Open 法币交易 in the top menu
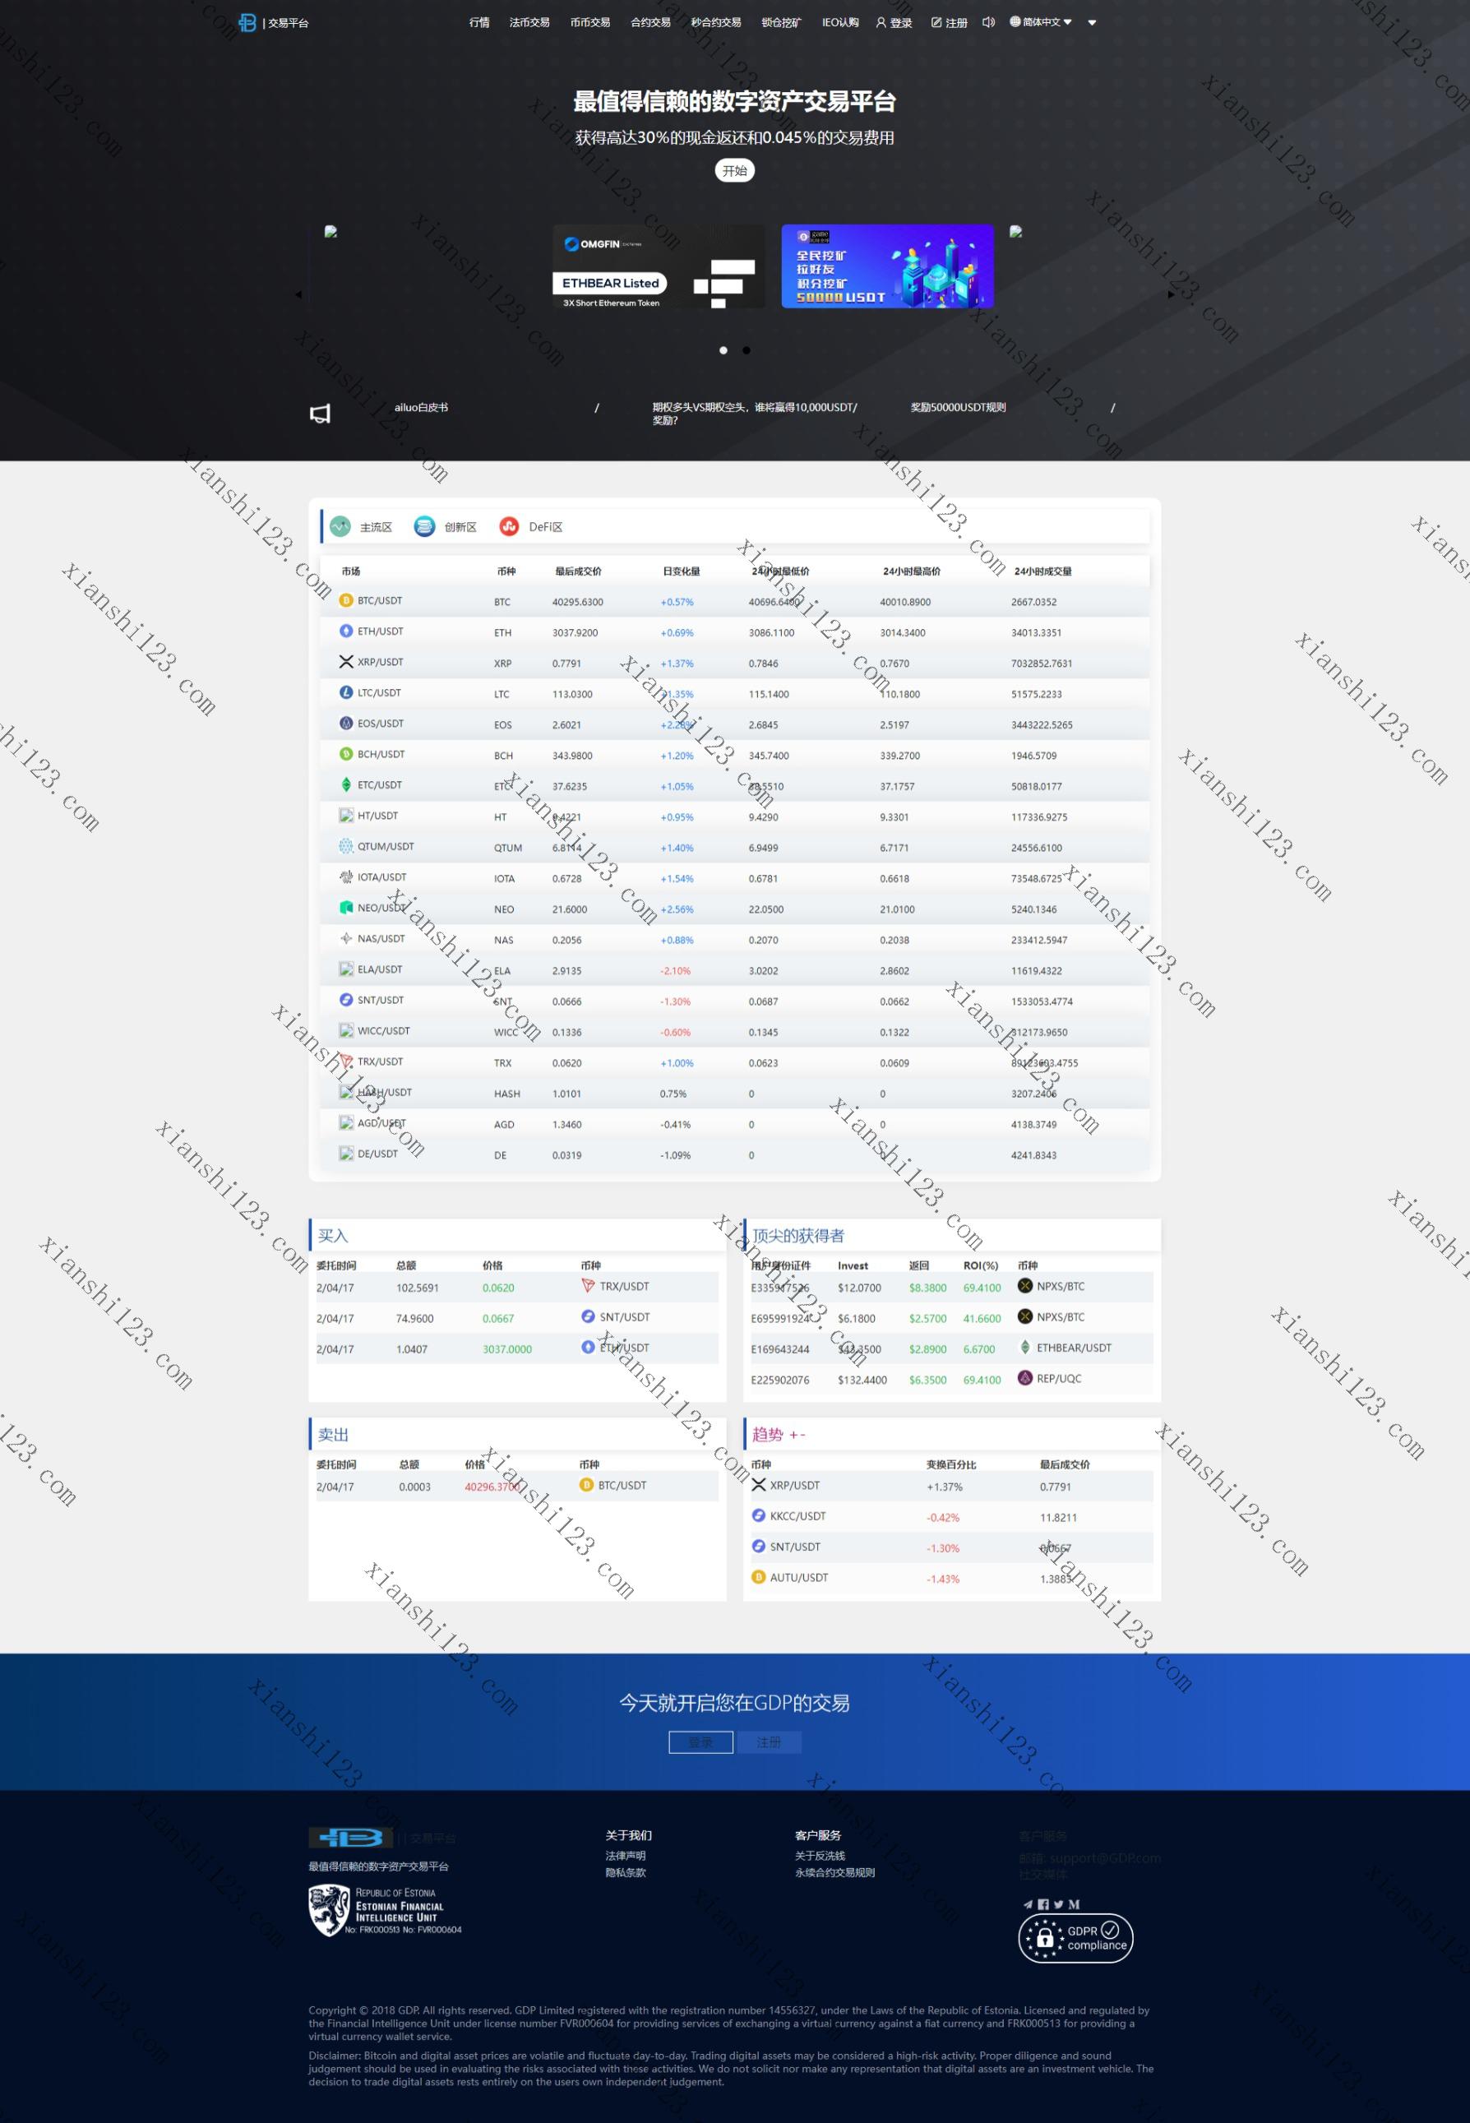The width and height of the screenshot is (1470, 2123). coord(529,22)
